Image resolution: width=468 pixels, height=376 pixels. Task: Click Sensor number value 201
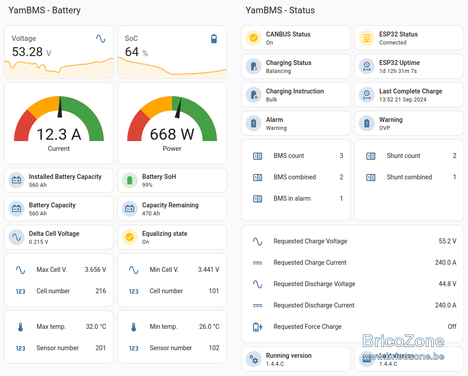tap(101, 348)
